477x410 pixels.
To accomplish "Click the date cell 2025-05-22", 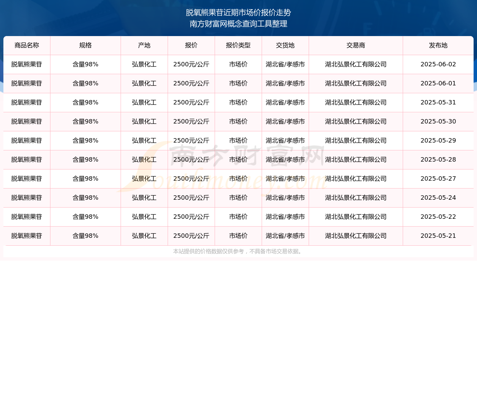I will (x=438, y=217).
